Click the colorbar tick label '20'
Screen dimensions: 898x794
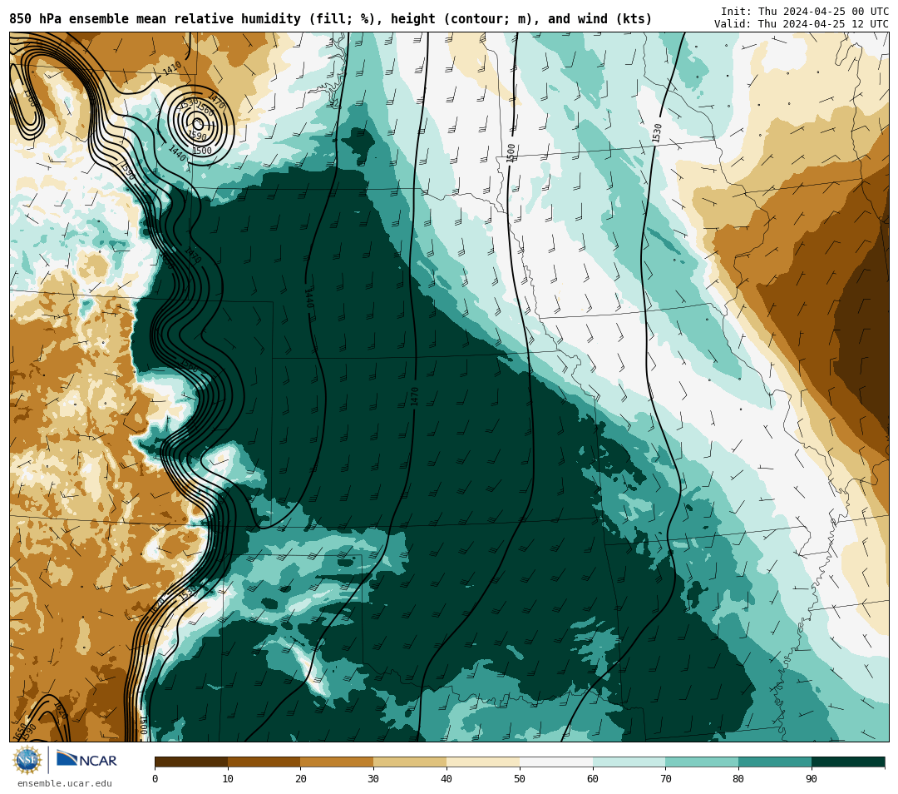click(301, 778)
